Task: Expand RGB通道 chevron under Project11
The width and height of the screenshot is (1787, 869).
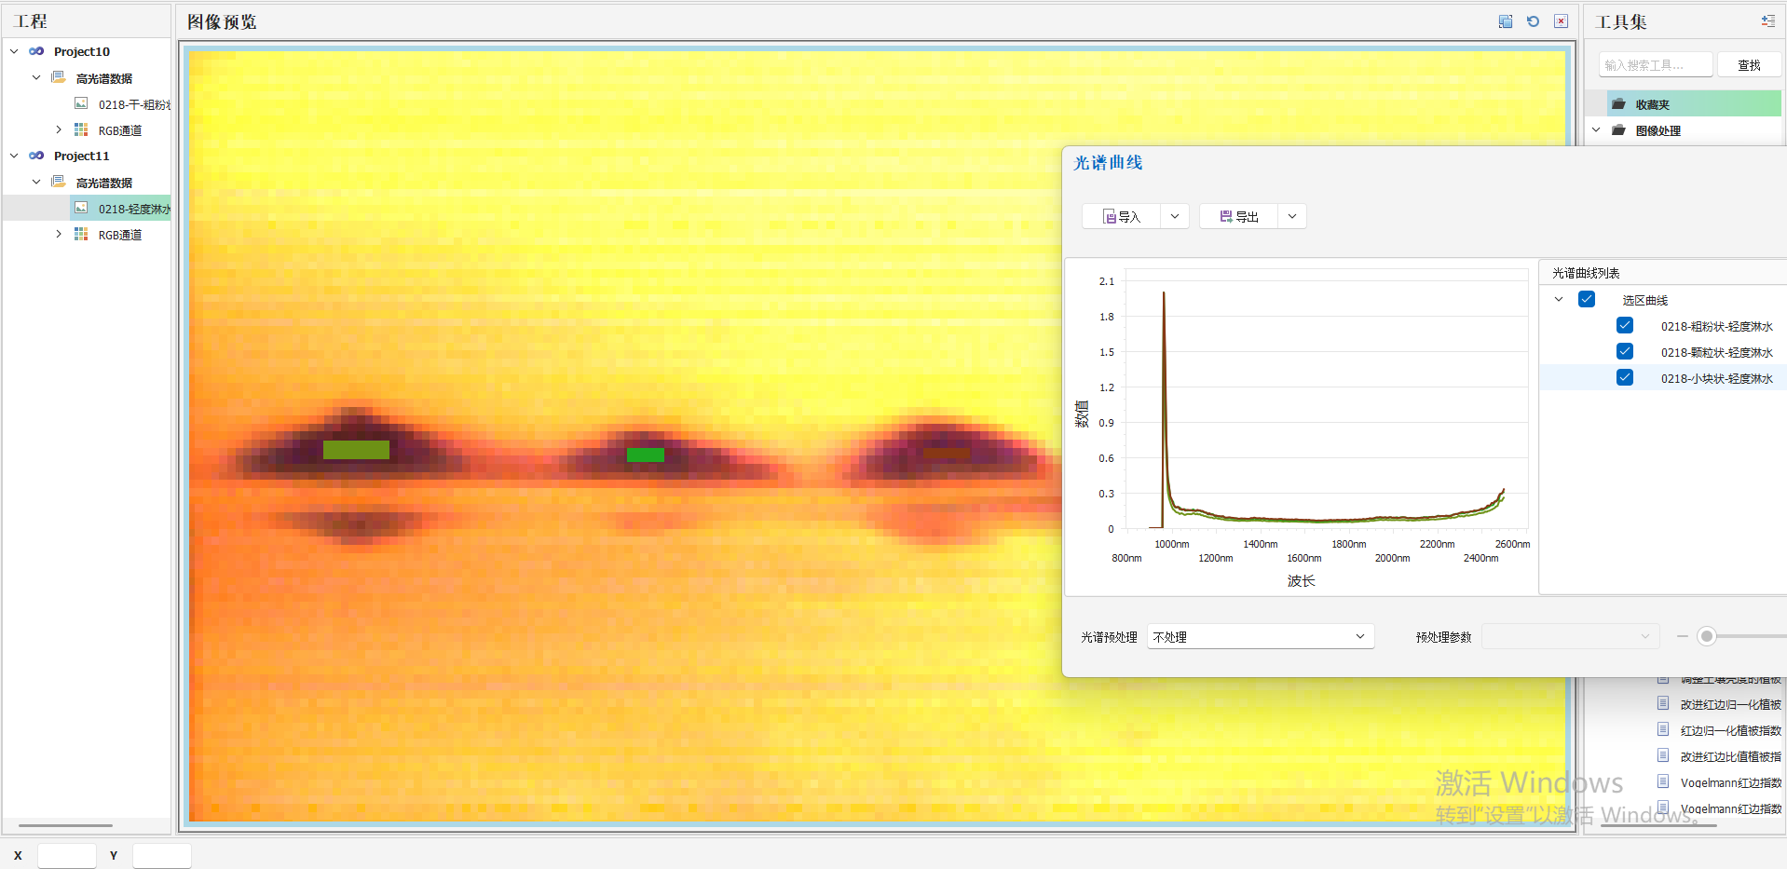Action: pos(59,234)
